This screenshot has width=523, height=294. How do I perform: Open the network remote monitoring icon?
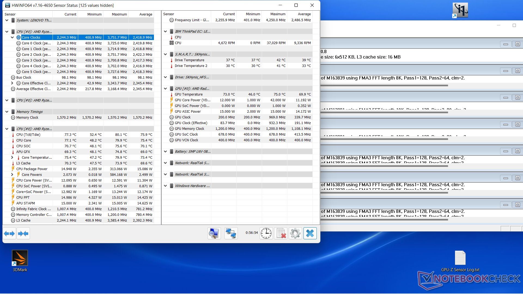tap(231, 234)
